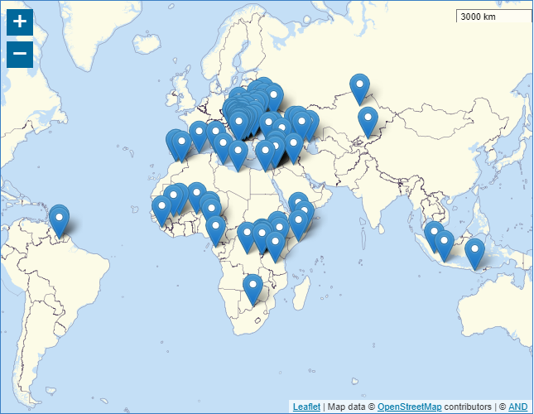Viewport: 534px width, 414px height.
Task: Select the marker in DR Congo, central Africa
Action: point(247,238)
